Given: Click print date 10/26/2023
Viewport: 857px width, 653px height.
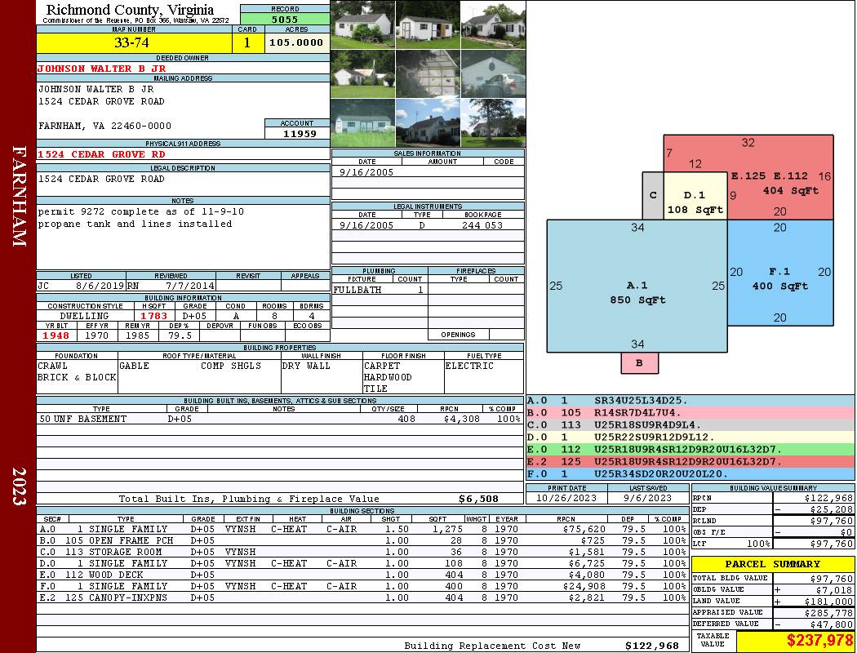Looking at the screenshot, I should click(x=566, y=498).
